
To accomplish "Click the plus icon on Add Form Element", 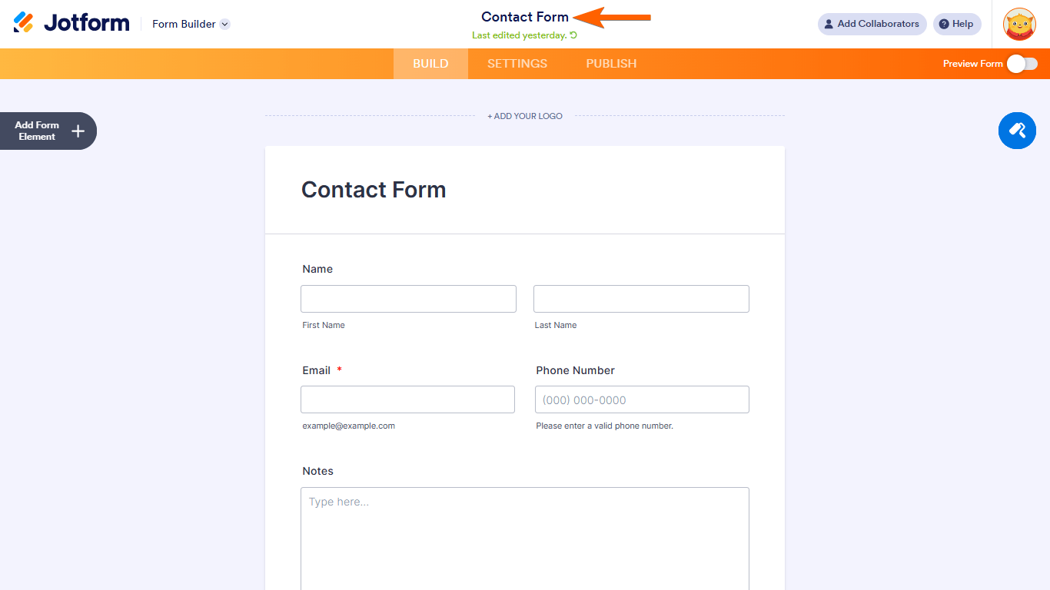I will 77,131.
